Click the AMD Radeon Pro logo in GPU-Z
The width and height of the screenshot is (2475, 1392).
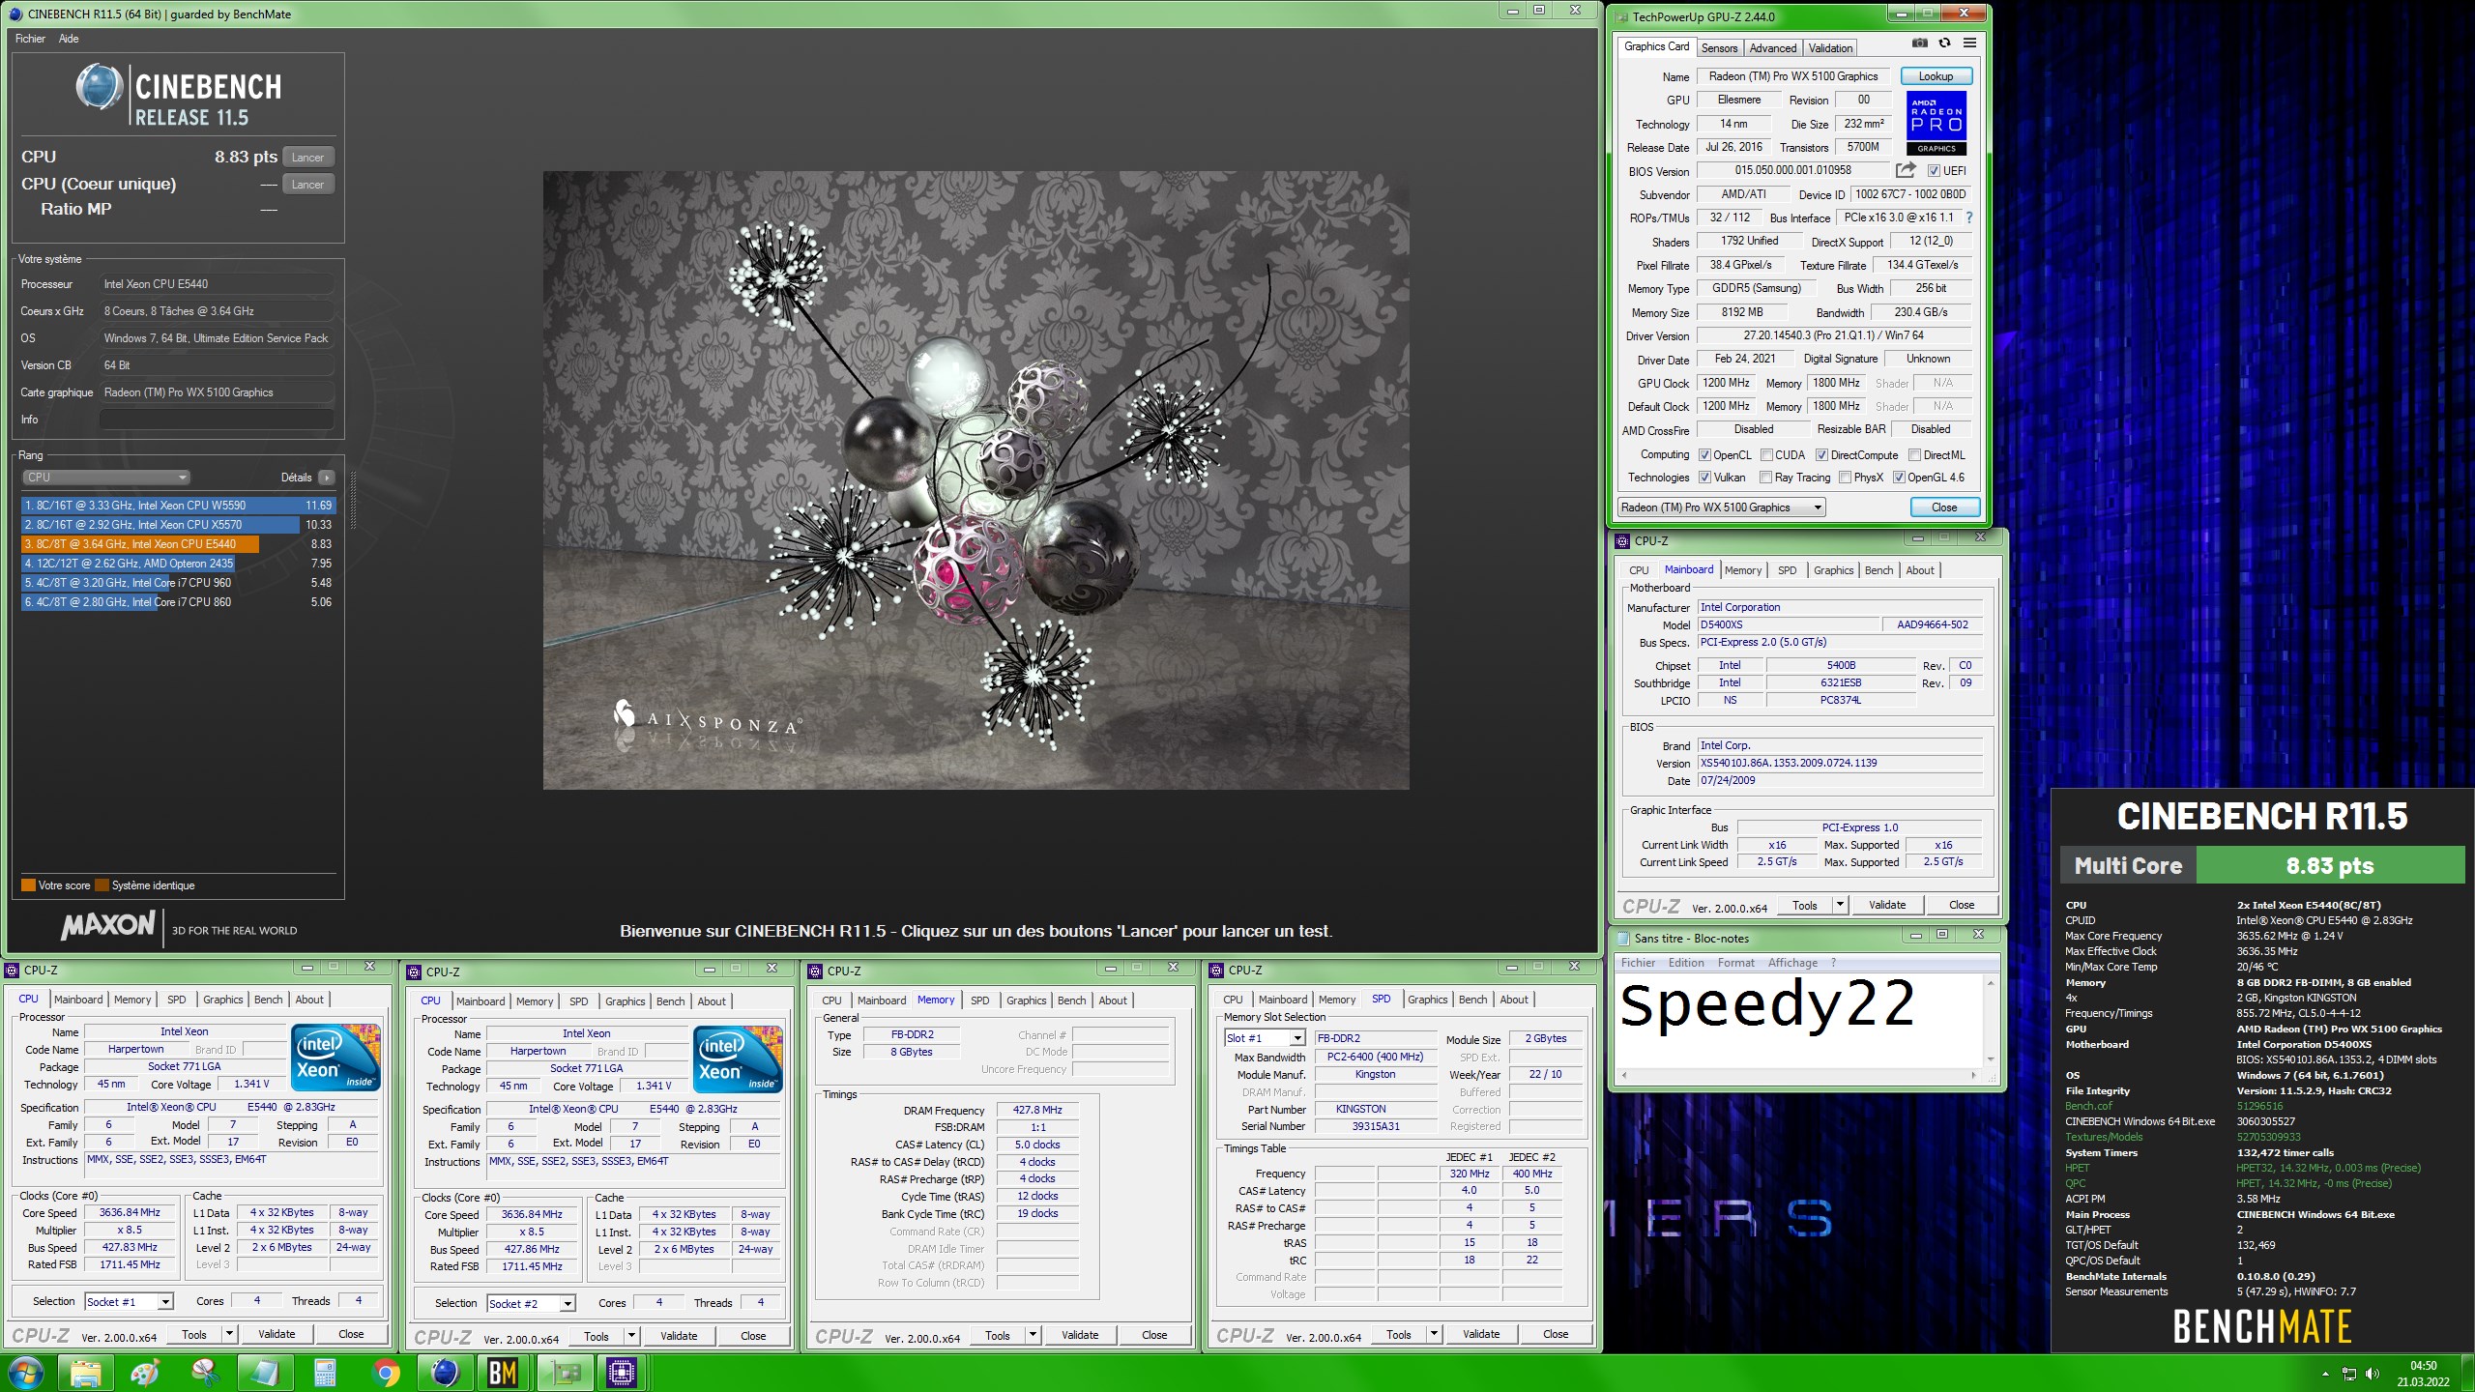(1936, 123)
